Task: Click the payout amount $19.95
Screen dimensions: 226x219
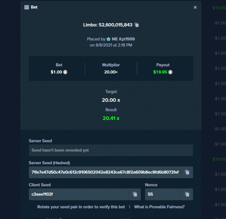Action: coord(160,72)
